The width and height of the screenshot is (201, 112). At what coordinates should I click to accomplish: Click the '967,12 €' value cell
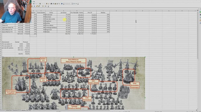(19, 48)
